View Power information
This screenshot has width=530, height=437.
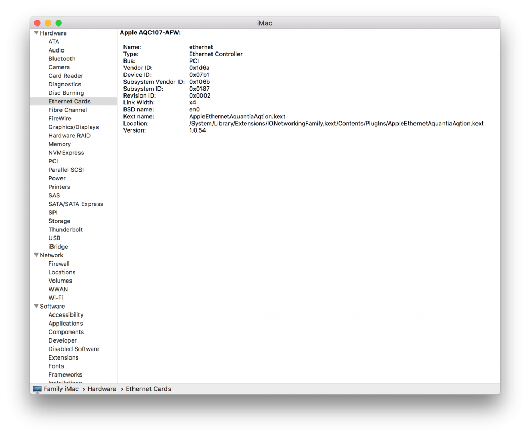point(57,178)
